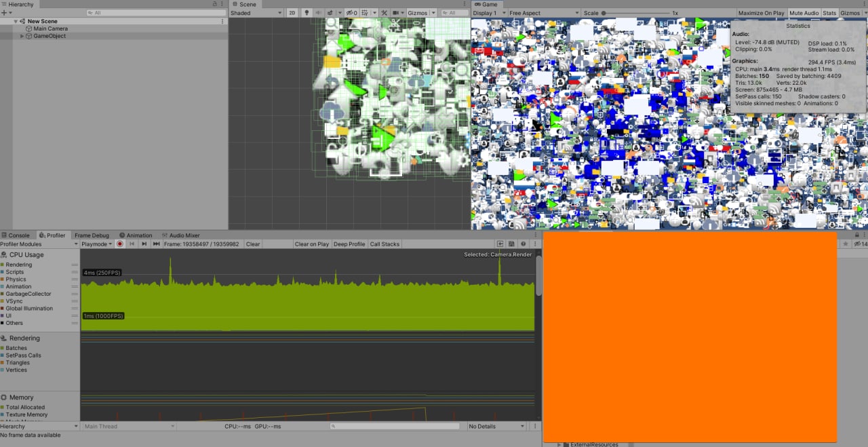Go to next frame in Profiler

pyautogui.click(x=144, y=244)
